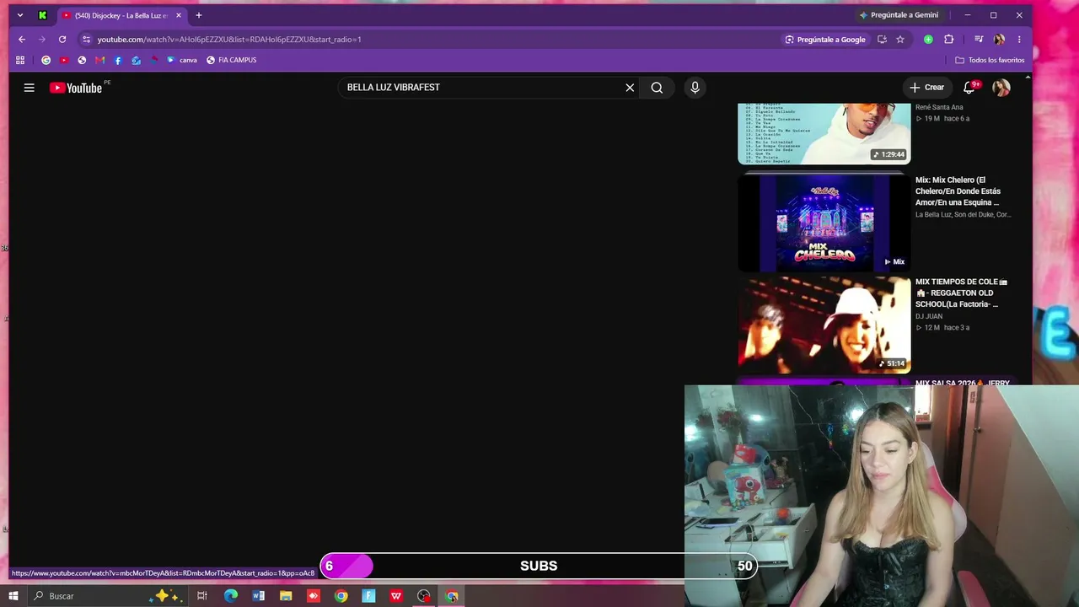The image size is (1079, 607).
Task: Open site information icon in address bar
Action: click(x=86, y=40)
